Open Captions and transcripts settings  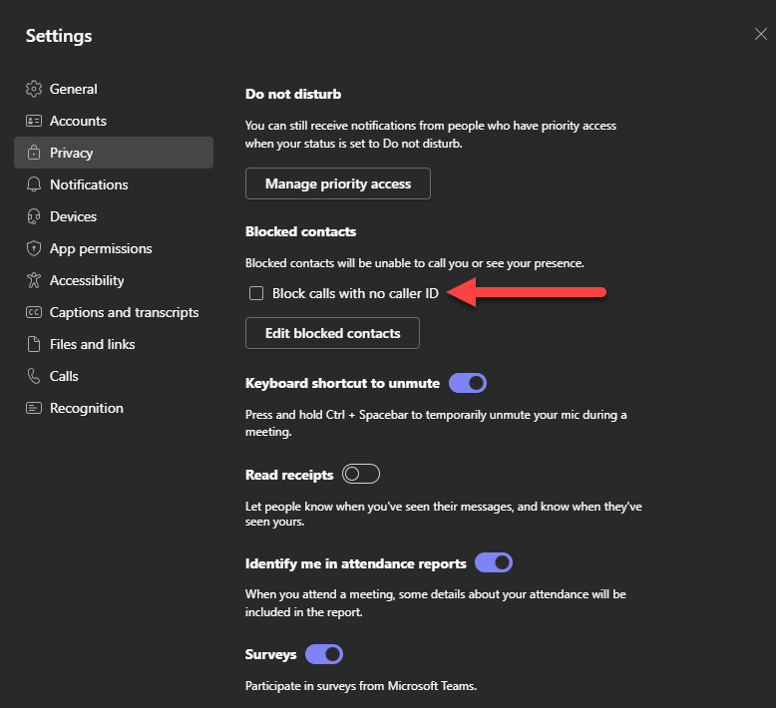[114, 312]
